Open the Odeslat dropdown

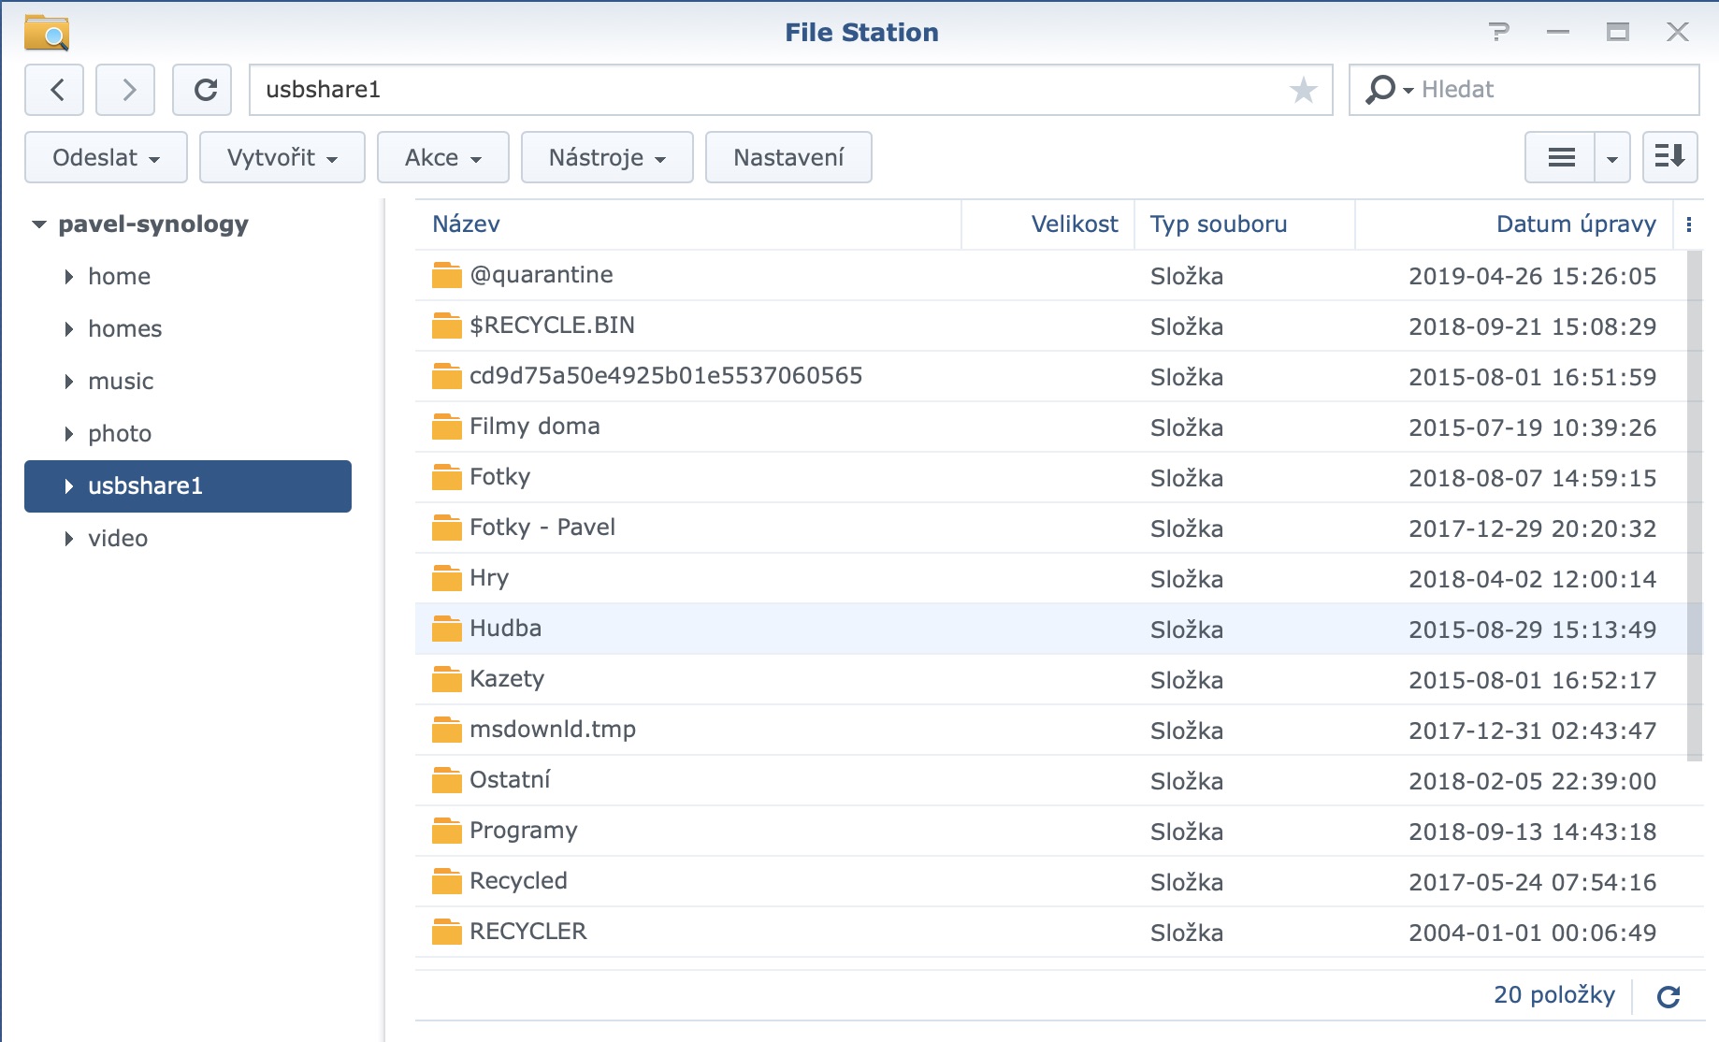pyautogui.click(x=105, y=157)
